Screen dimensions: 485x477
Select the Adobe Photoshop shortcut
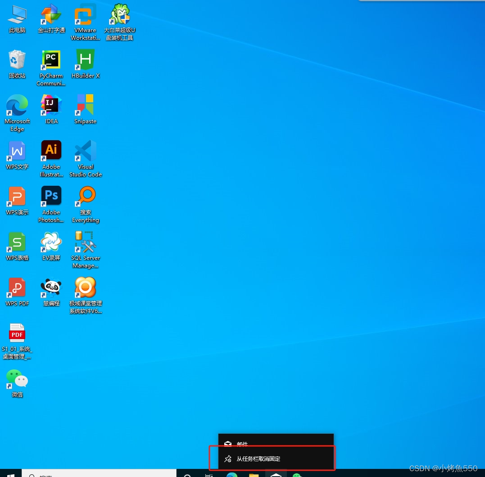[x=51, y=204]
